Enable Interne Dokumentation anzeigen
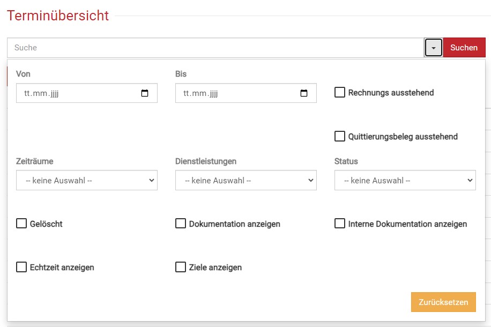Screen dimensions: 491x327 [x=340, y=224]
